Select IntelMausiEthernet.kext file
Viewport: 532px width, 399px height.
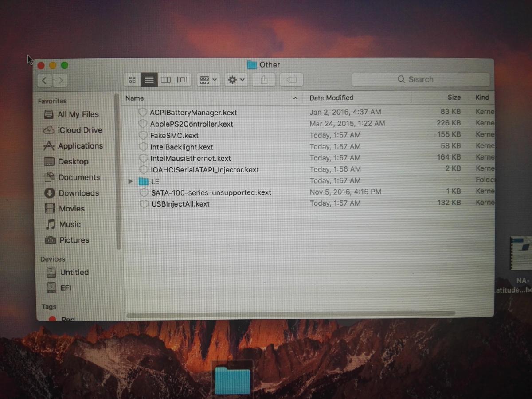click(x=191, y=158)
